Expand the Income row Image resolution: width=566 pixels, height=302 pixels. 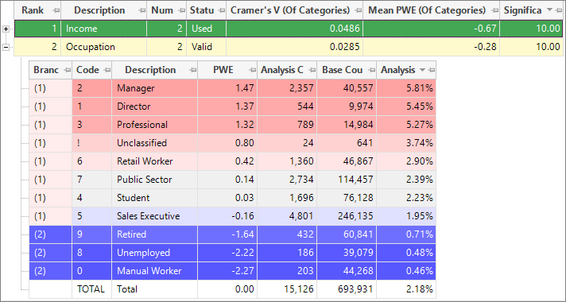point(6,29)
